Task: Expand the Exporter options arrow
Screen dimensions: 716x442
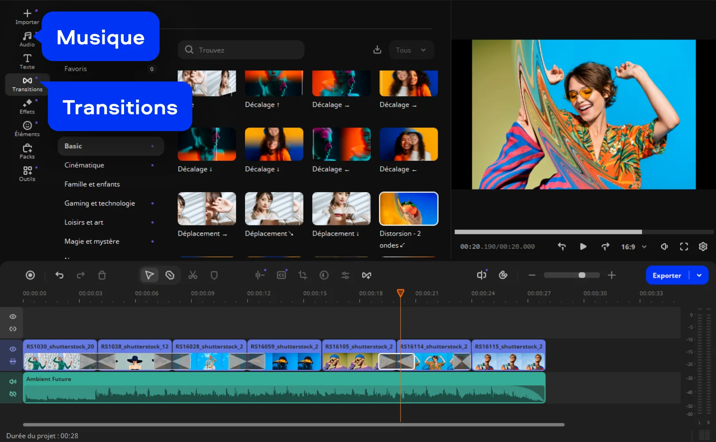Action: (x=699, y=275)
